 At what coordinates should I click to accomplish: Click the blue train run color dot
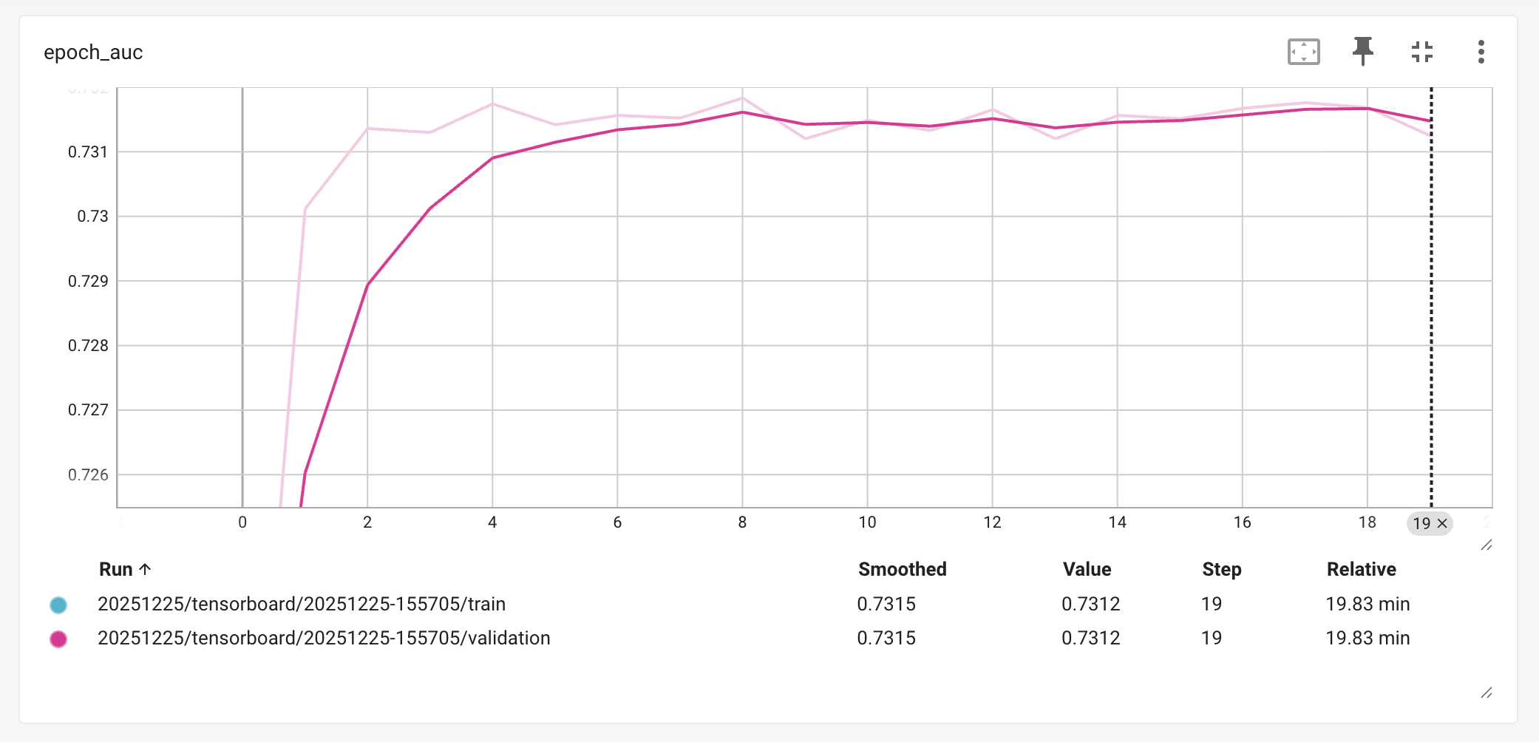tap(58, 605)
